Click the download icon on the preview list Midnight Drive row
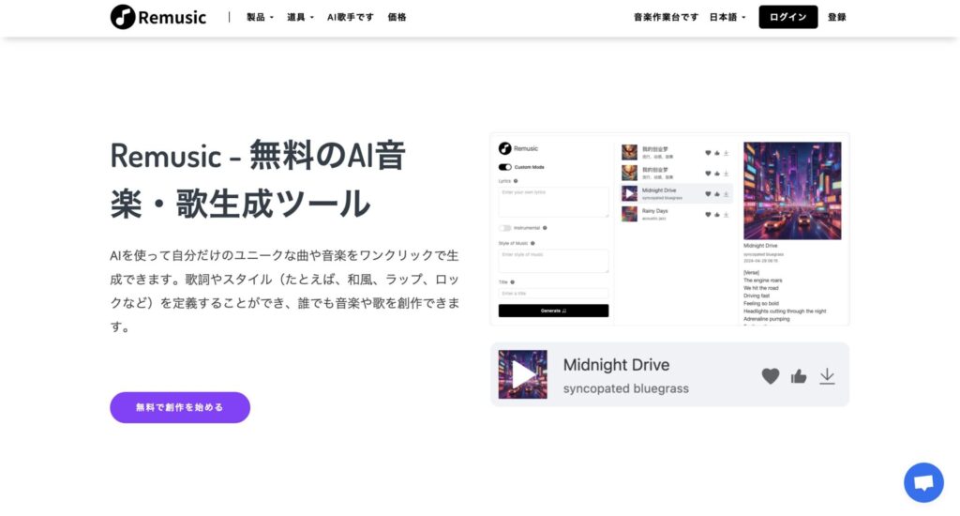 727,193
